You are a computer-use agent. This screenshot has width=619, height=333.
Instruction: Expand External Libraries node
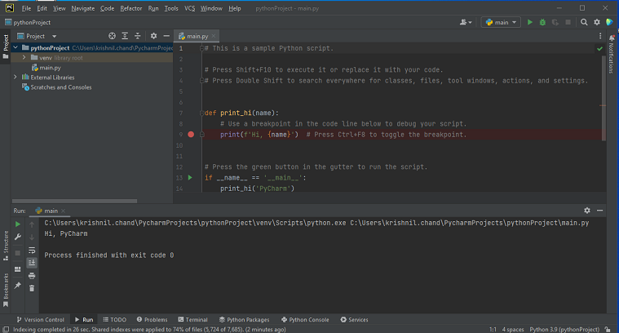(15, 77)
